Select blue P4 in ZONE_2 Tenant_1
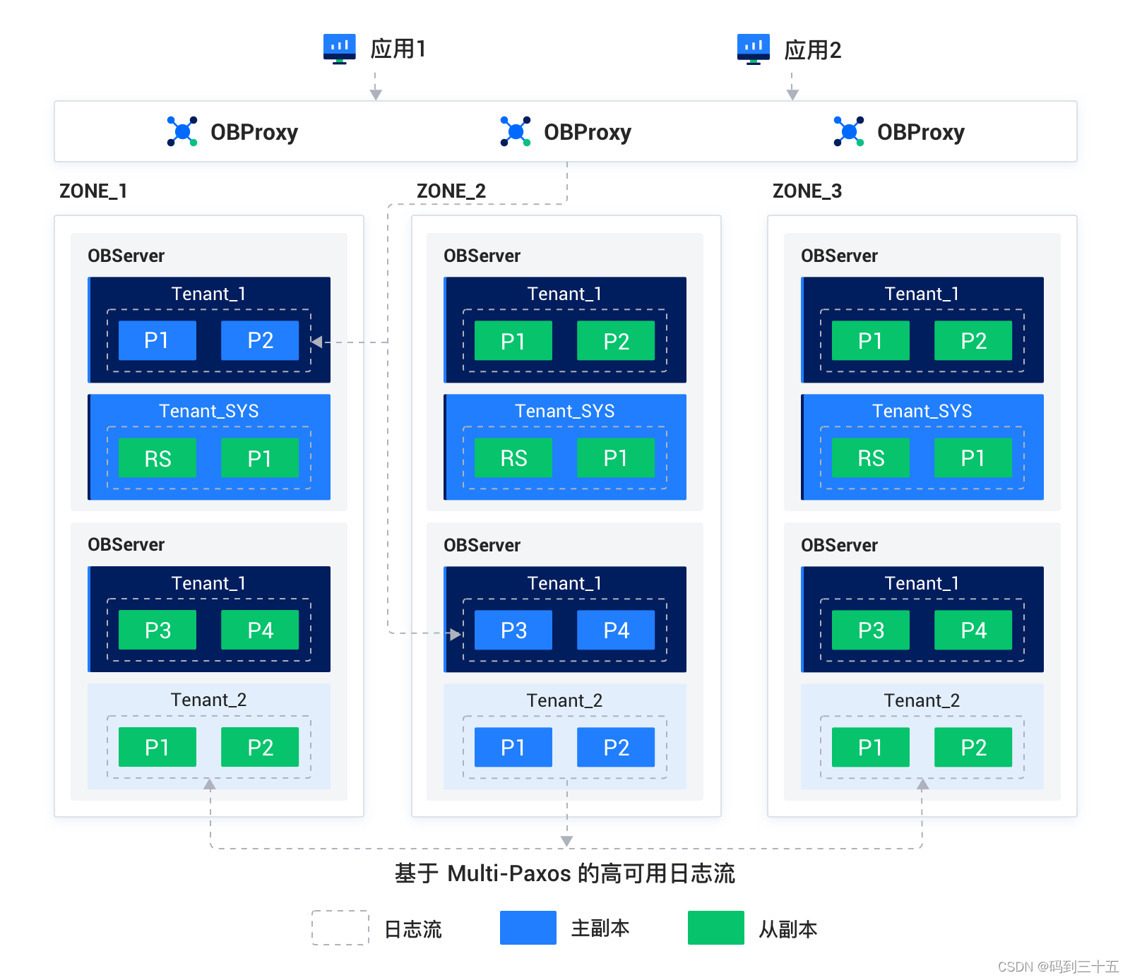The height and width of the screenshot is (980, 1130). [x=616, y=630]
